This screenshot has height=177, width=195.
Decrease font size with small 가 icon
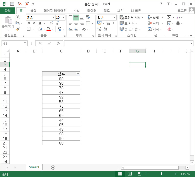click(57, 23)
